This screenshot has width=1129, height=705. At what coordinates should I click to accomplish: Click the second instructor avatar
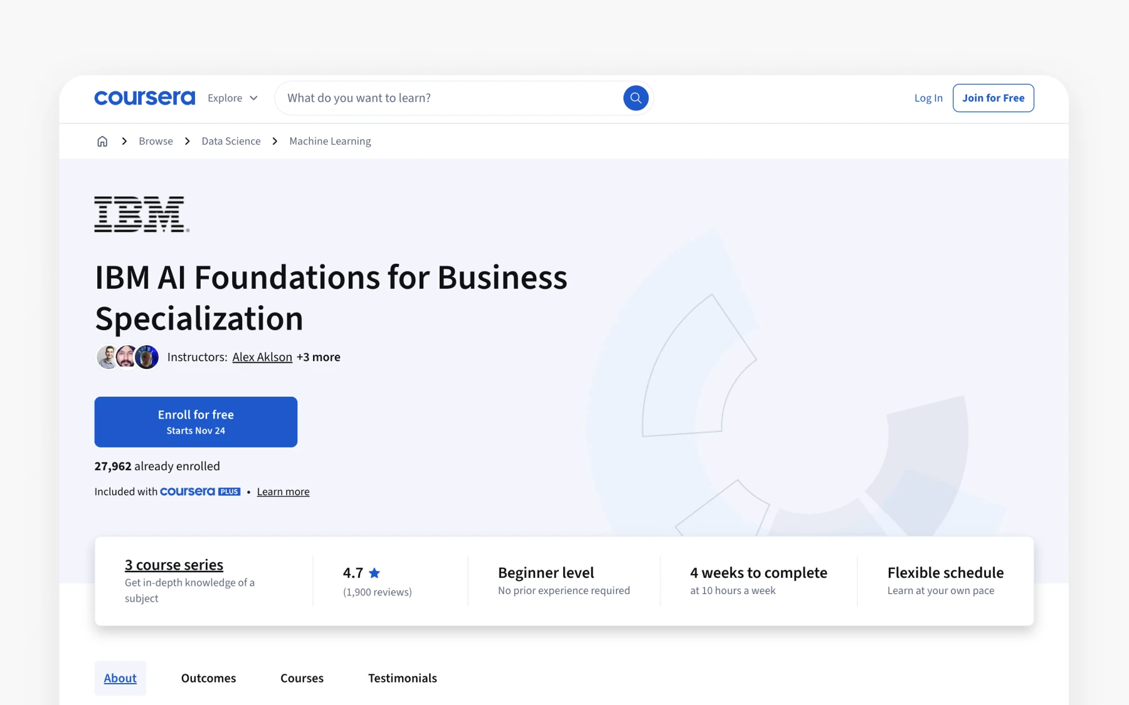126,357
